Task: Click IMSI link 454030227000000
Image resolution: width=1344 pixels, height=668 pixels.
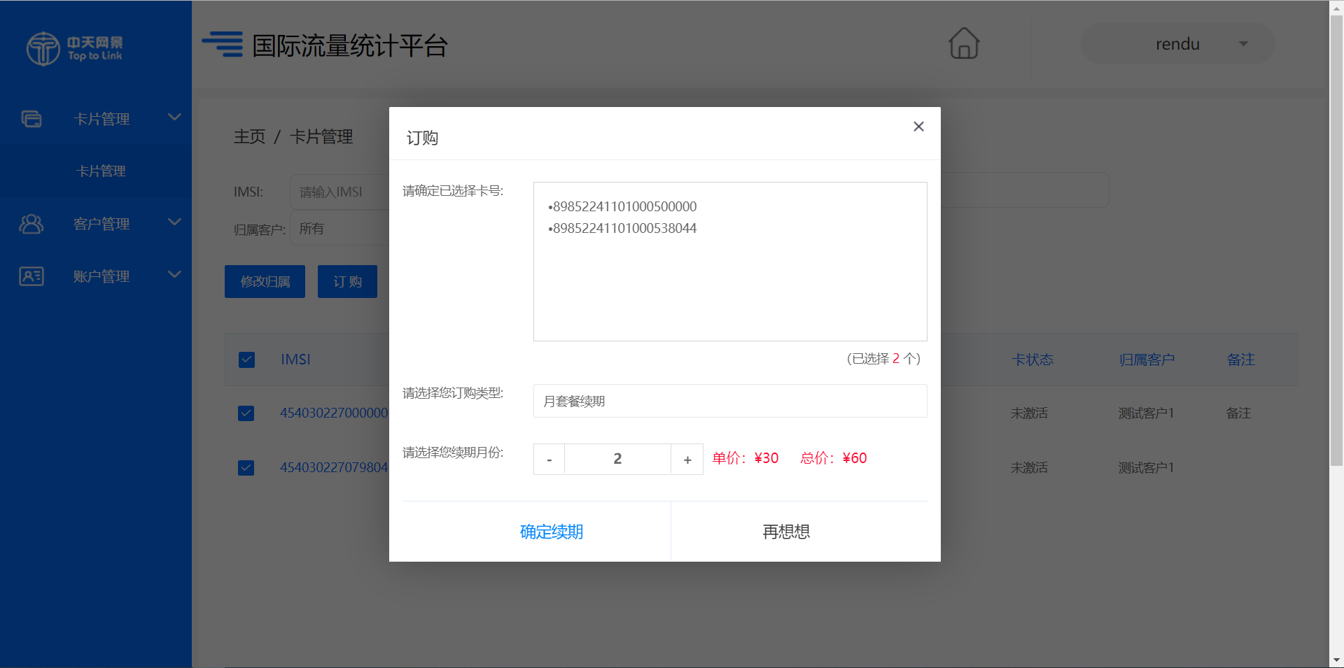Action: (x=334, y=413)
